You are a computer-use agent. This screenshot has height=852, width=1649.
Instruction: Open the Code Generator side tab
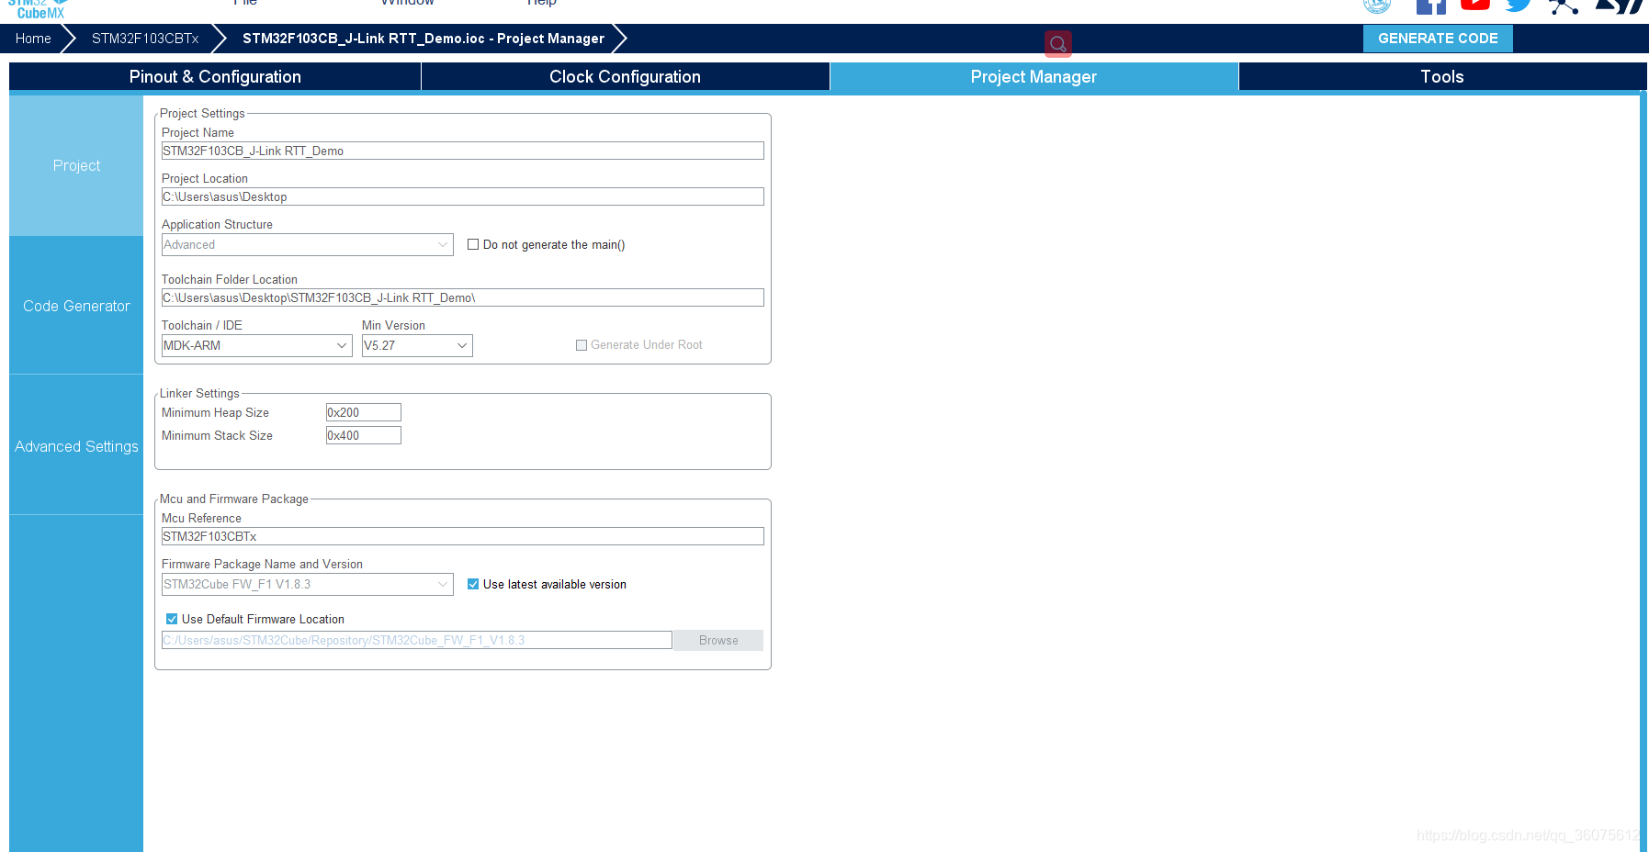point(76,306)
